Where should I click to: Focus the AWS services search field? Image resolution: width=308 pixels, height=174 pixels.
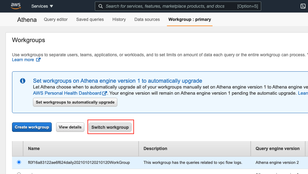point(178,6)
